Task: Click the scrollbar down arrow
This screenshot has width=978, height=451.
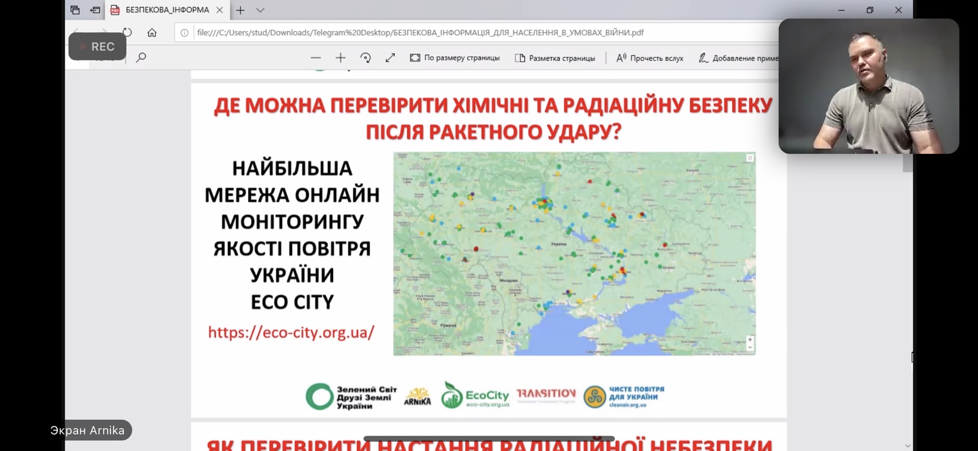Action: 908,446
